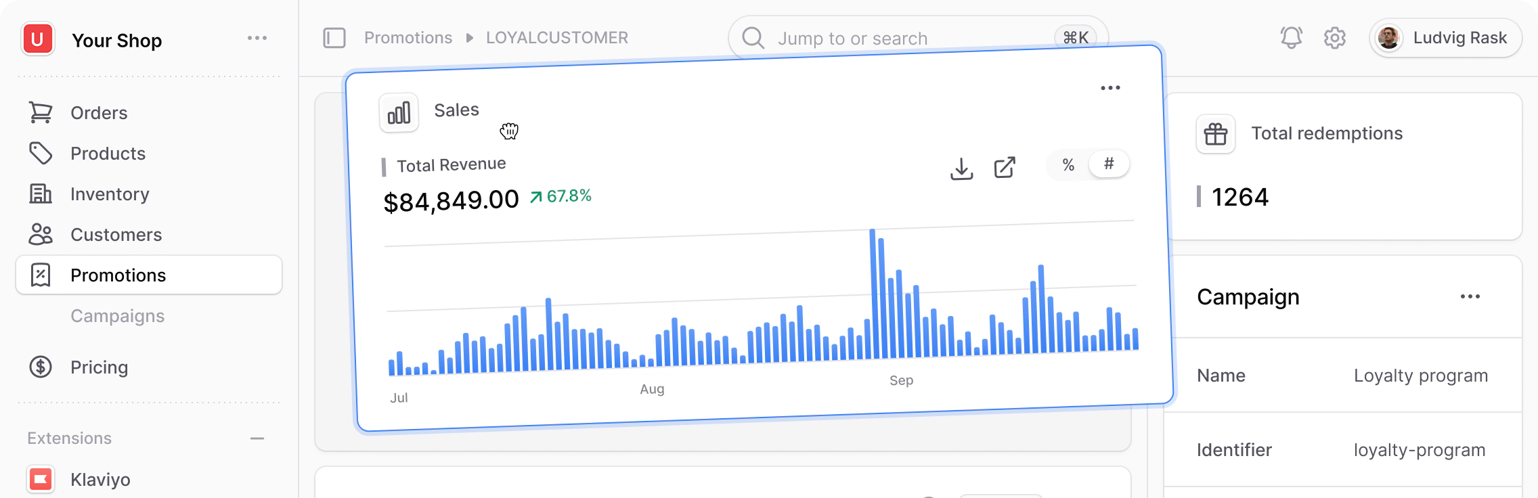Open the notifications bell
The image size is (1538, 498).
(x=1291, y=38)
